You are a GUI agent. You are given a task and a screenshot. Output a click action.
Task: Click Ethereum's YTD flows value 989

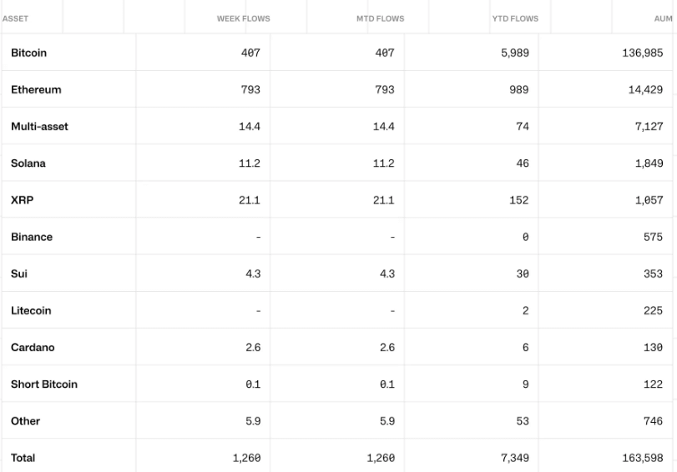coord(519,89)
